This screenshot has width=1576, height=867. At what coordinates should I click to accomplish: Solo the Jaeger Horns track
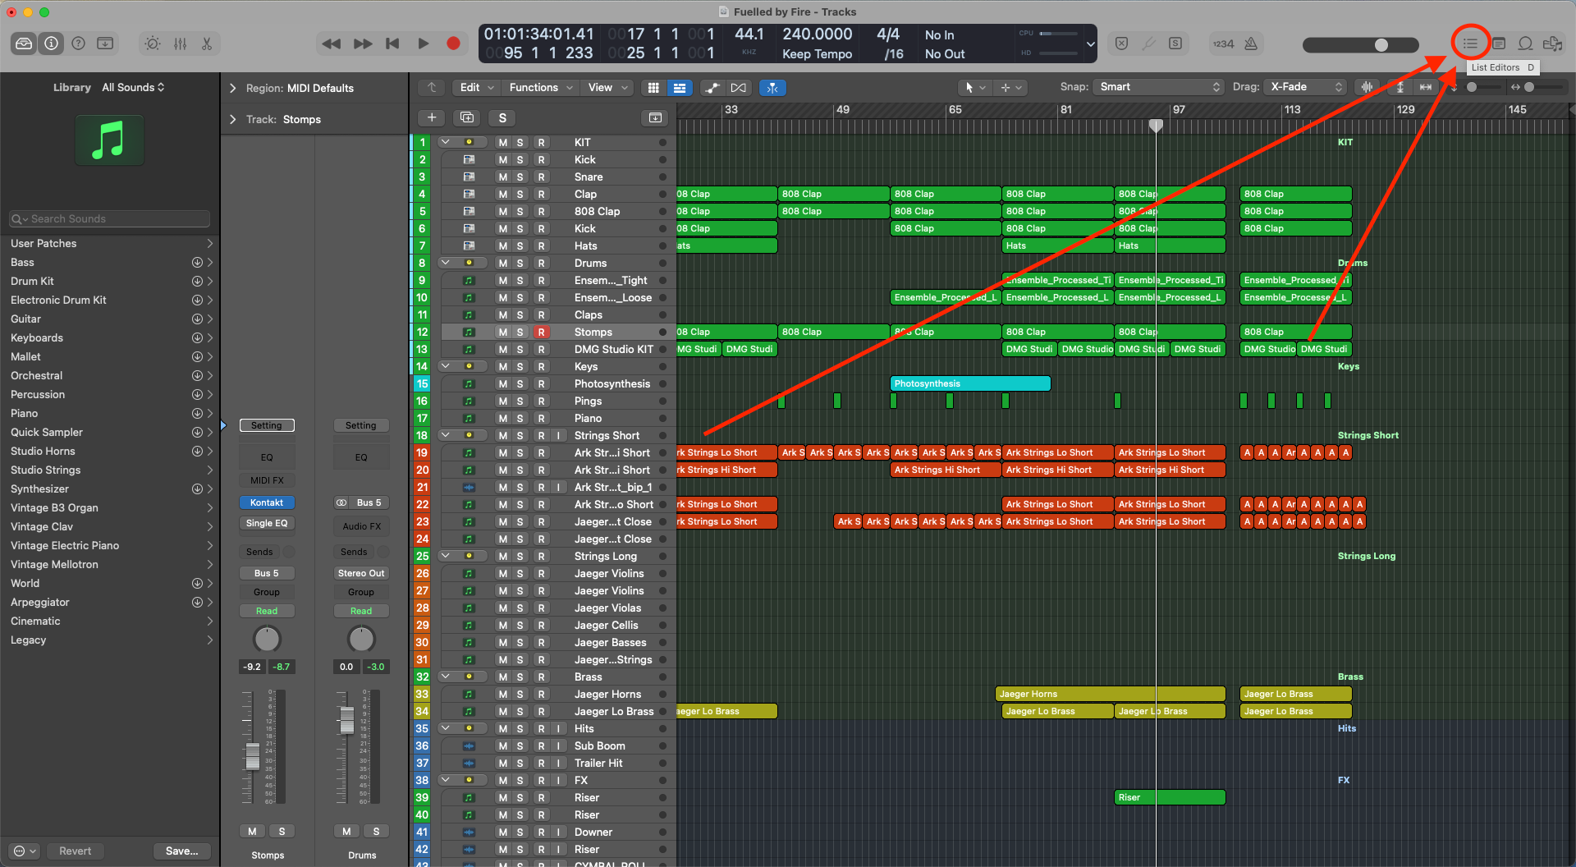pyautogui.click(x=520, y=694)
